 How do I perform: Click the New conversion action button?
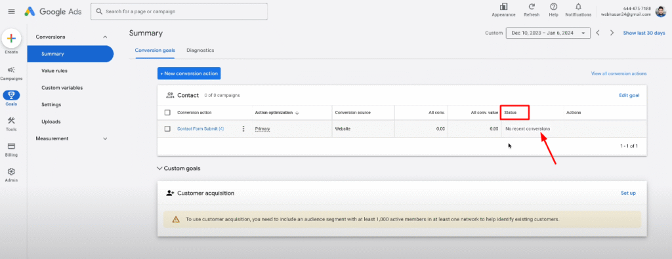click(x=189, y=73)
